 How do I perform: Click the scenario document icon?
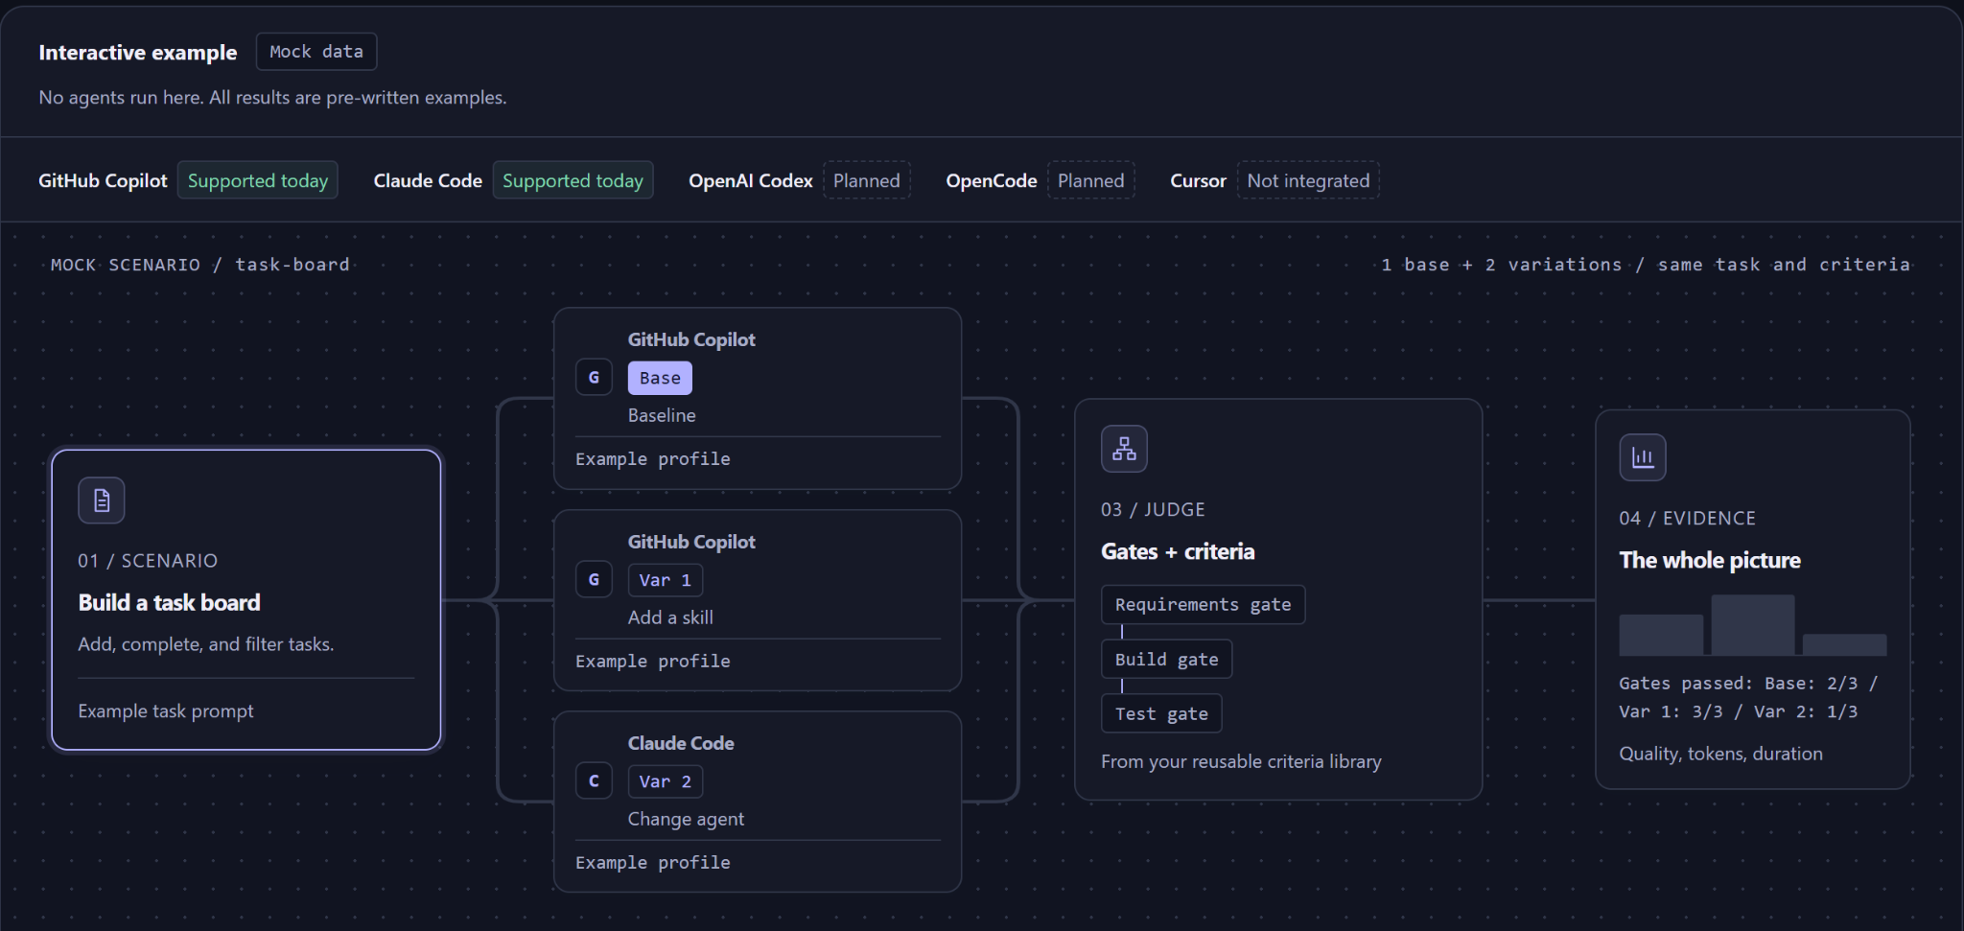tap(102, 500)
